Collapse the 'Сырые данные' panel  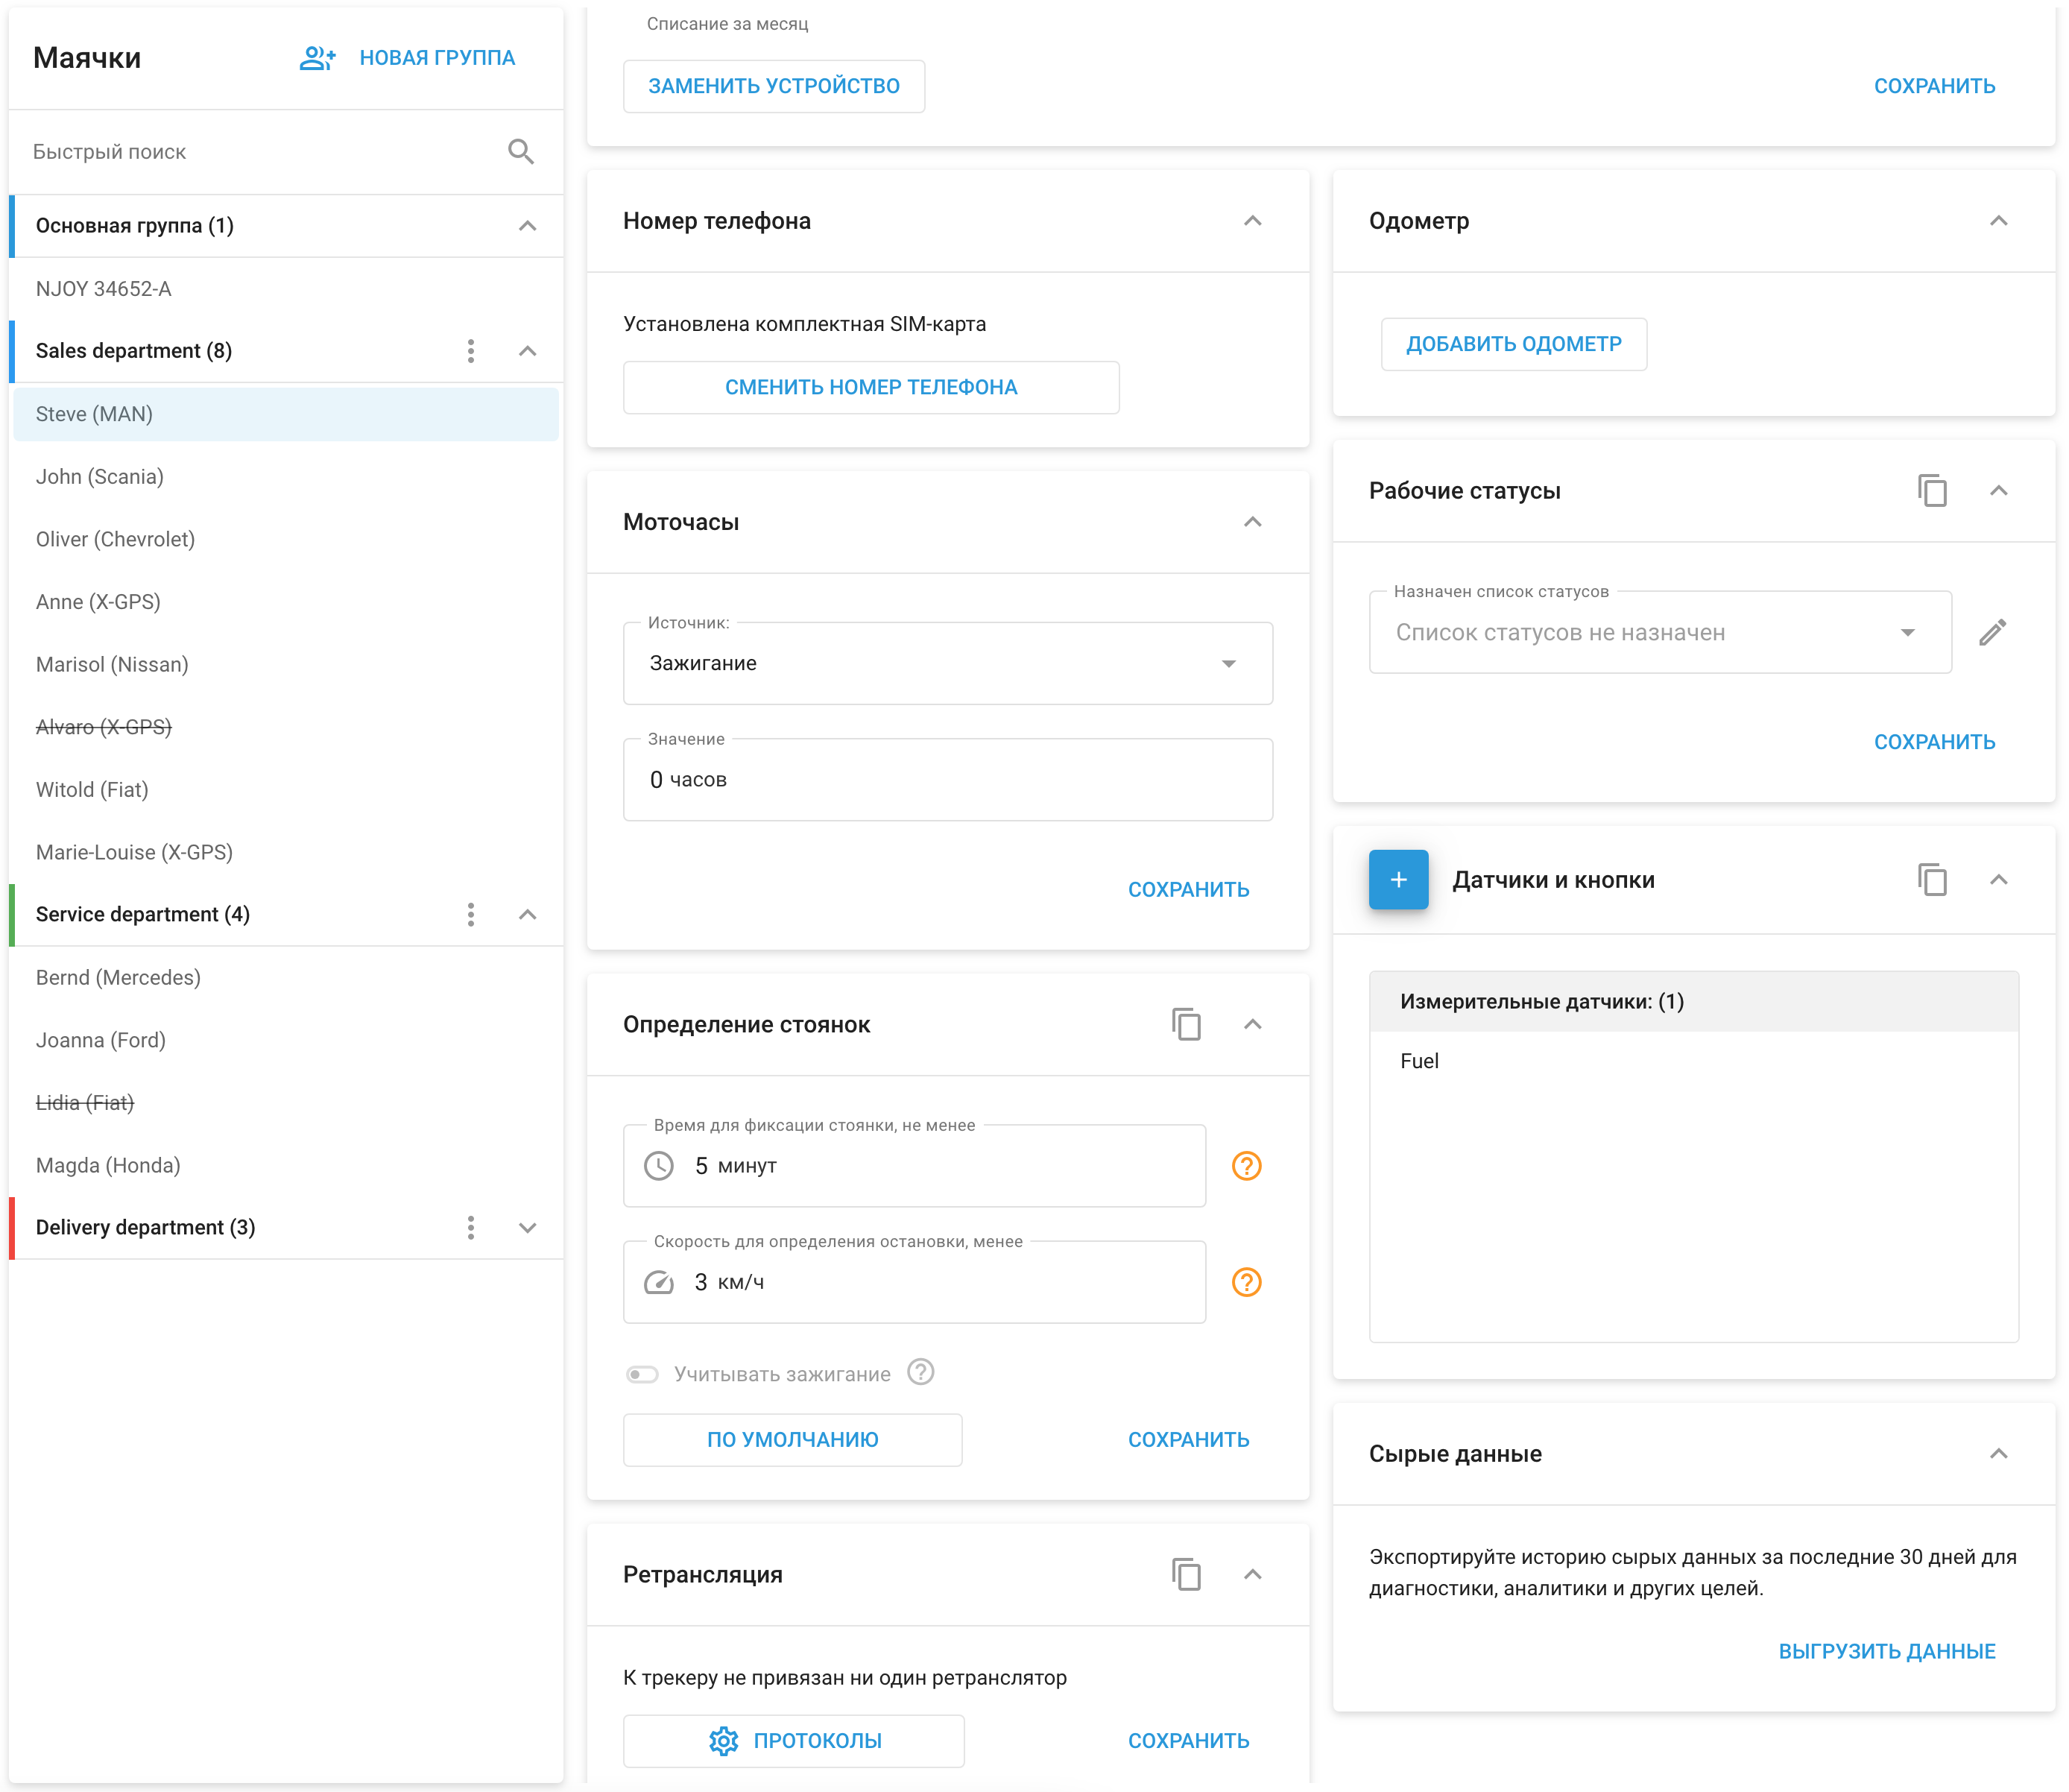pos(1998,1454)
